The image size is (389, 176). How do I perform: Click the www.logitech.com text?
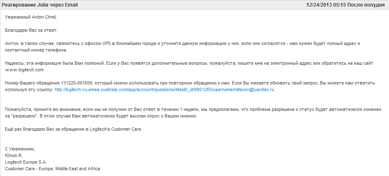[x=24, y=70]
